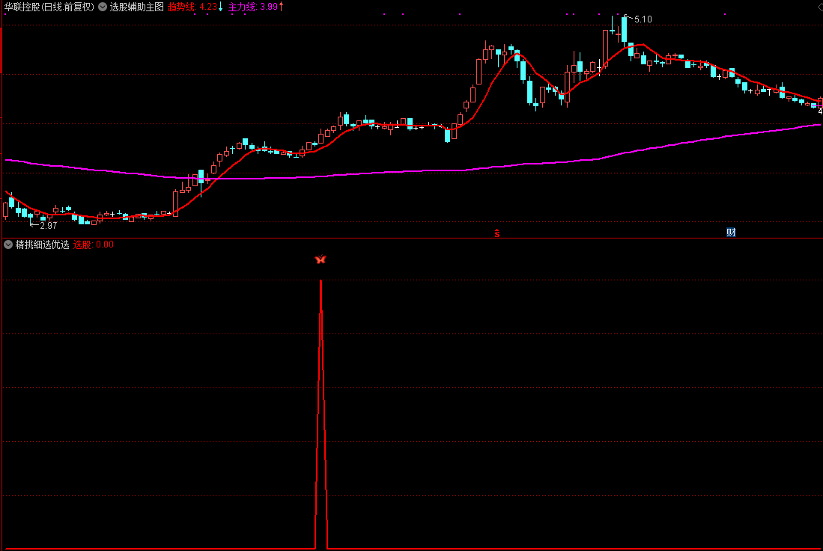This screenshot has height=551, width=823.
Task: Click the peak of the red signal spike
Action: coord(321,282)
